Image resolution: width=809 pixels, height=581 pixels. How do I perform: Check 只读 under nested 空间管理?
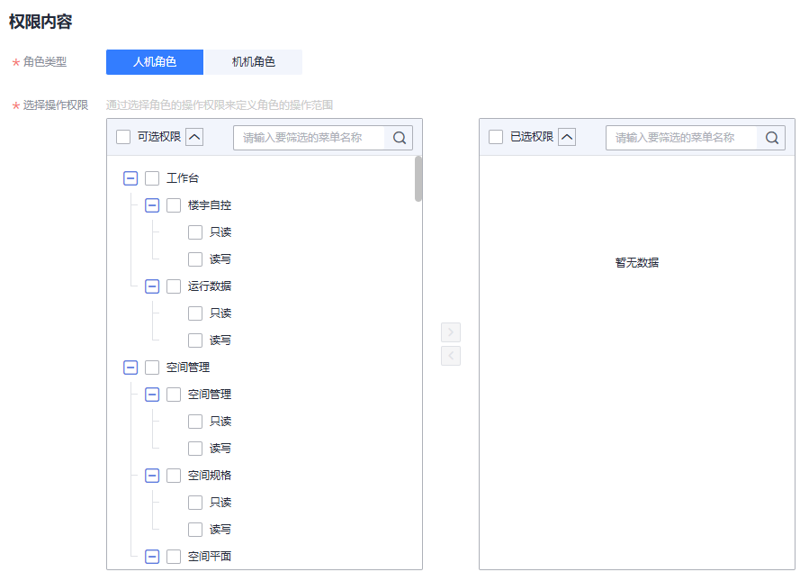click(195, 422)
